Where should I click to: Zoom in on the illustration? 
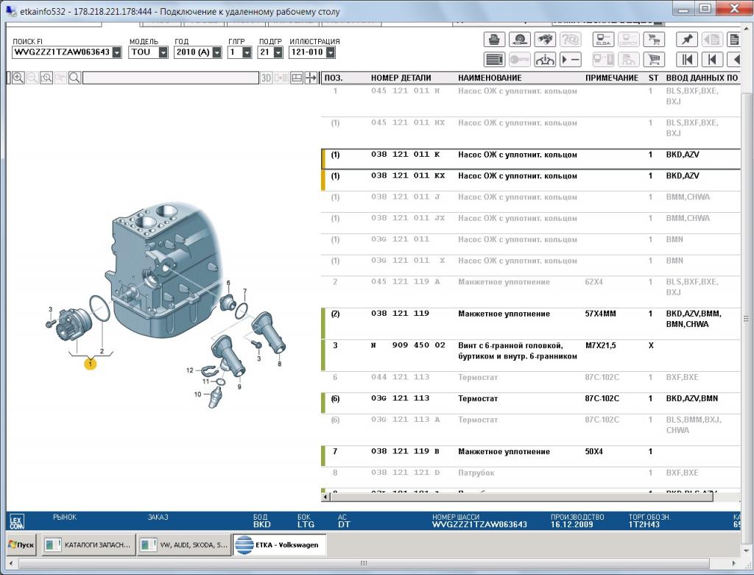pyautogui.click(x=18, y=78)
